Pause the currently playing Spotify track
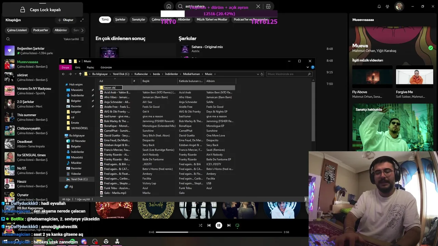Viewport: 438px width, 246px height. (x=219, y=225)
